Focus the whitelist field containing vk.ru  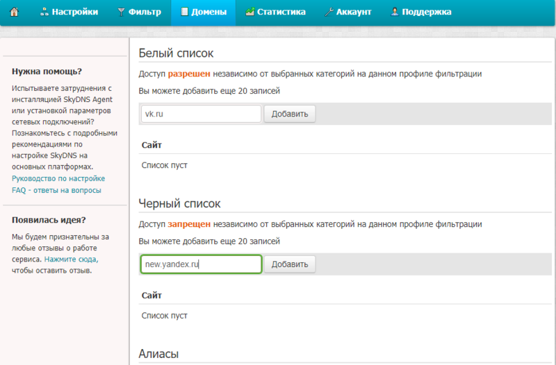[201, 114]
